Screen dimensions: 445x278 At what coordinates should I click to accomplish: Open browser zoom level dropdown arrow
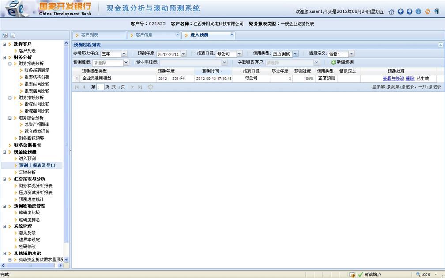pos(436,274)
